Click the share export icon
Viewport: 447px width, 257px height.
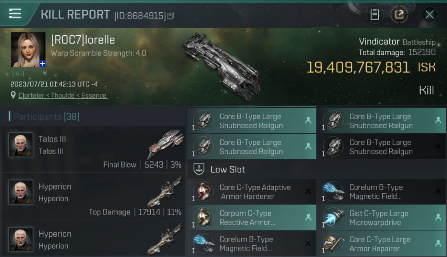(x=399, y=14)
